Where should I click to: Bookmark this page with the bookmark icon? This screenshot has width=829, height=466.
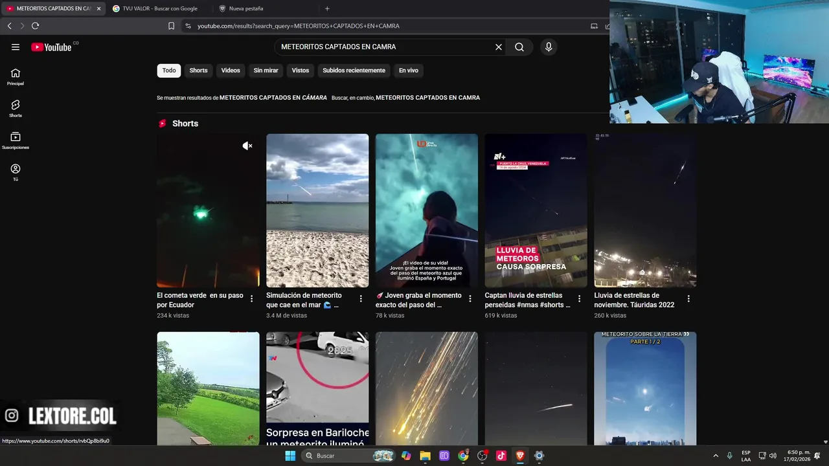(x=171, y=26)
